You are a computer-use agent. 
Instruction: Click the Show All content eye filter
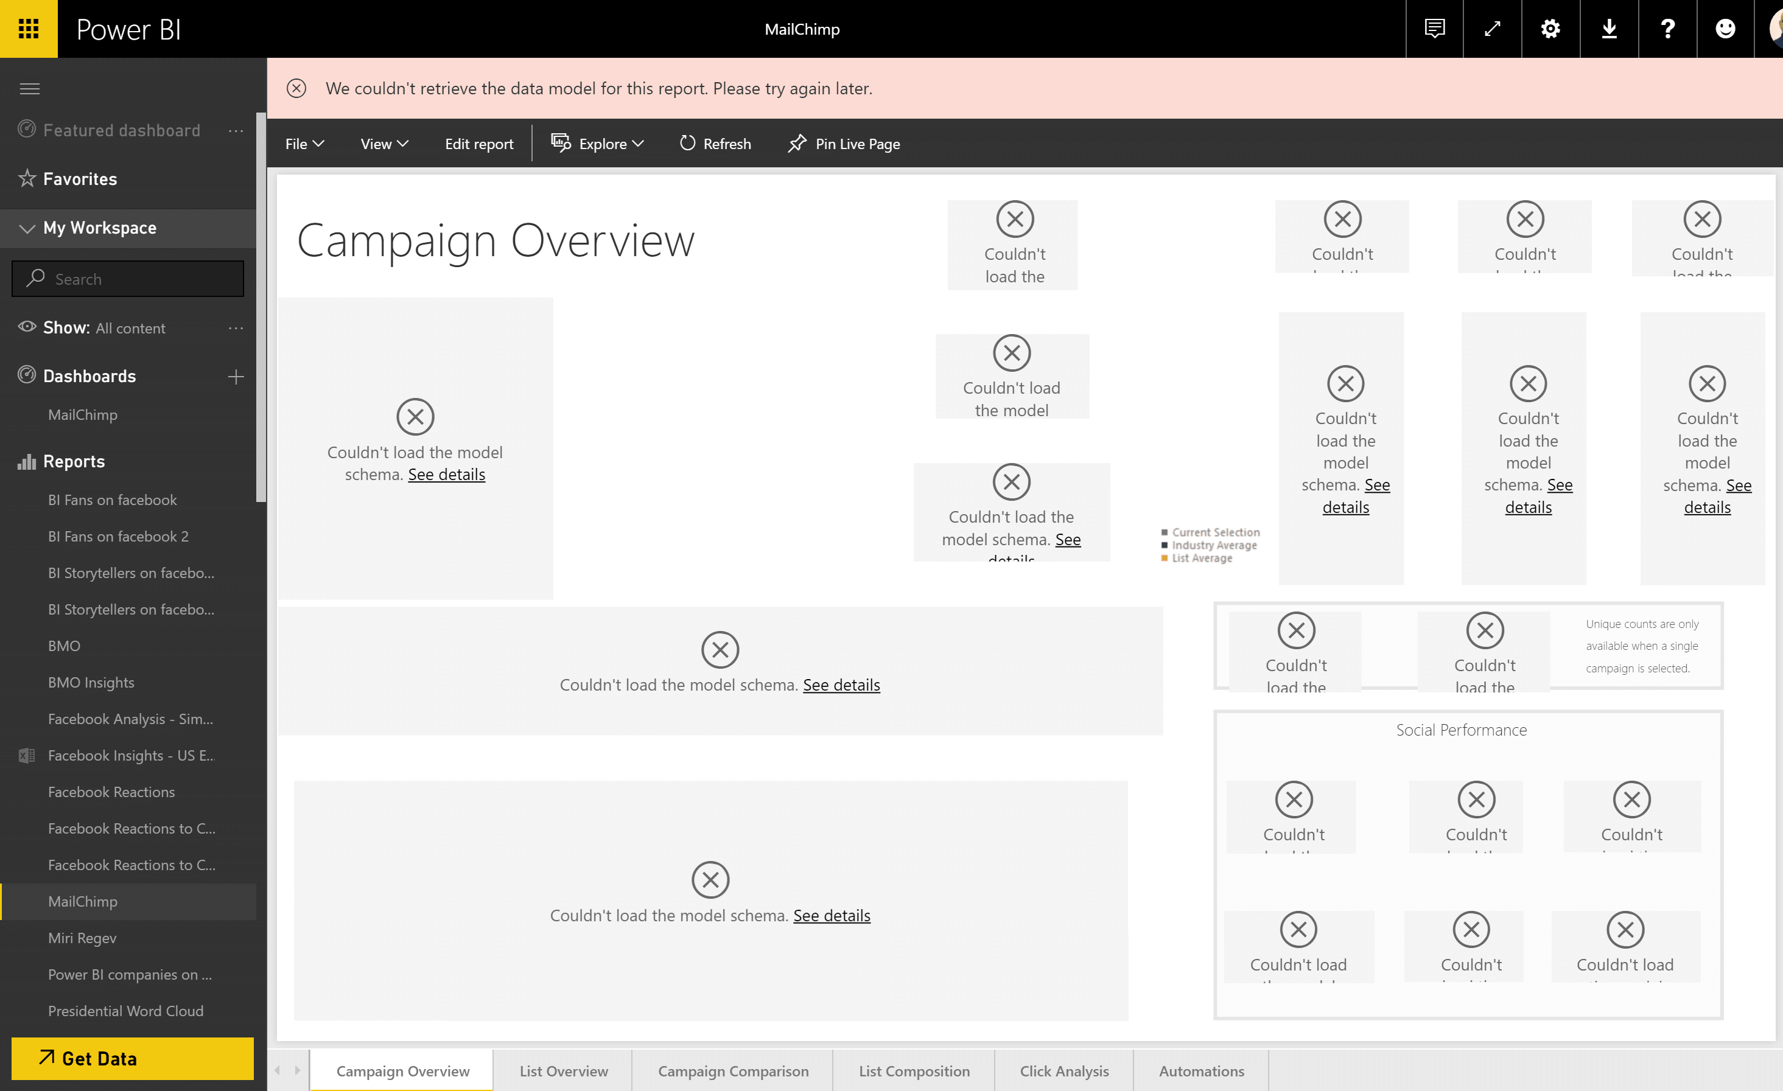(x=94, y=328)
